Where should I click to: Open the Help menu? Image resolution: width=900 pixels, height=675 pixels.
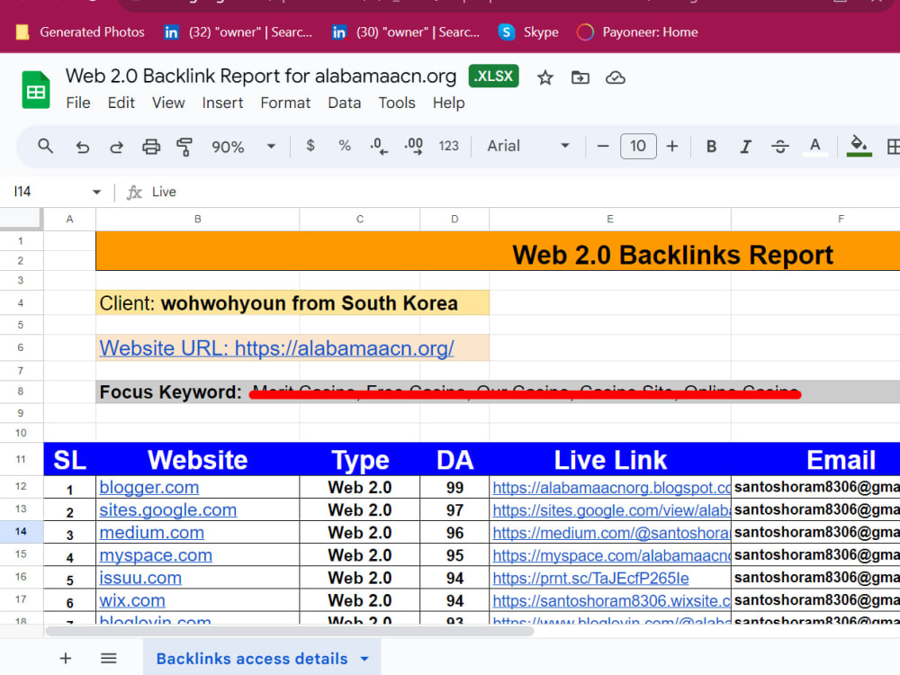point(448,103)
